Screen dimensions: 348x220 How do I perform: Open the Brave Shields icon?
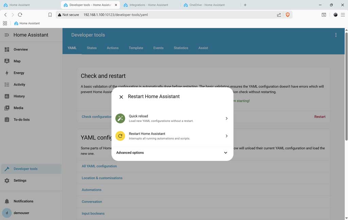pos(288,15)
